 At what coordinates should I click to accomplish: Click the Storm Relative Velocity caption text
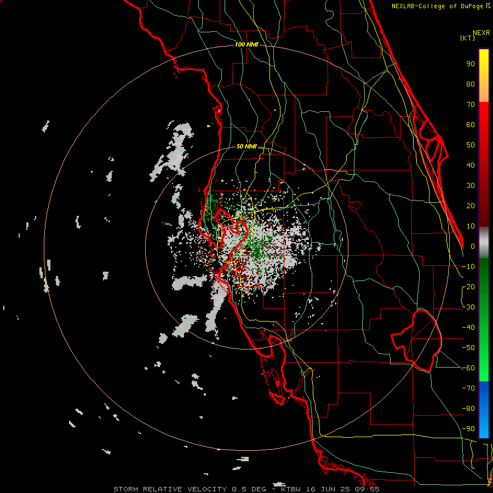246,489
